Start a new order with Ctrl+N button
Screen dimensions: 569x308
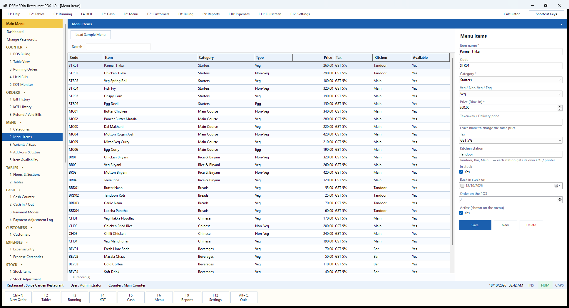point(18,297)
